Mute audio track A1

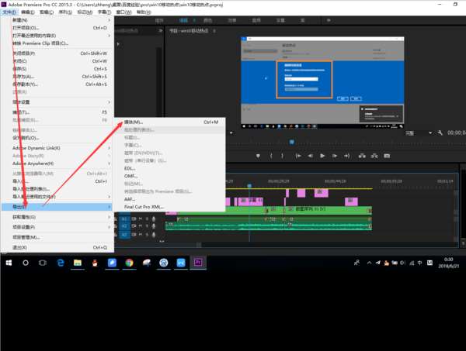tap(141, 219)
